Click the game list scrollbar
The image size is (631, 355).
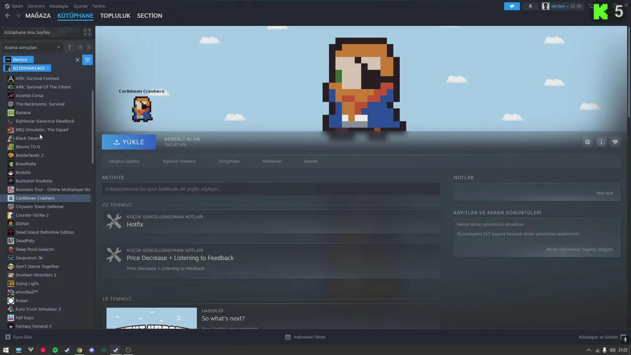pos(93,127)
